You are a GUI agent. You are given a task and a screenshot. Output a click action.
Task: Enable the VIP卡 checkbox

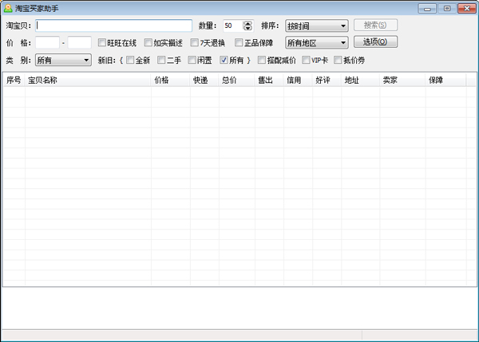pyautogui.click(x=307, y=60)
